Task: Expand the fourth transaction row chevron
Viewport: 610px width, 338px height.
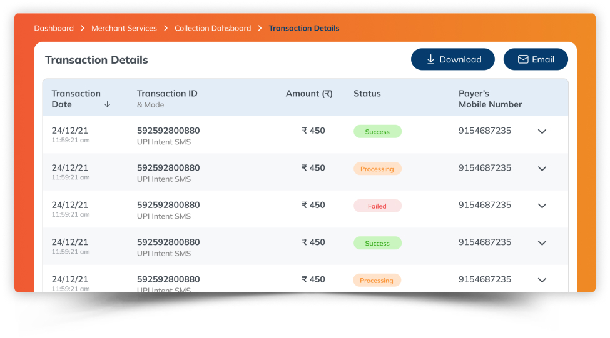Action: click(542, 243)
